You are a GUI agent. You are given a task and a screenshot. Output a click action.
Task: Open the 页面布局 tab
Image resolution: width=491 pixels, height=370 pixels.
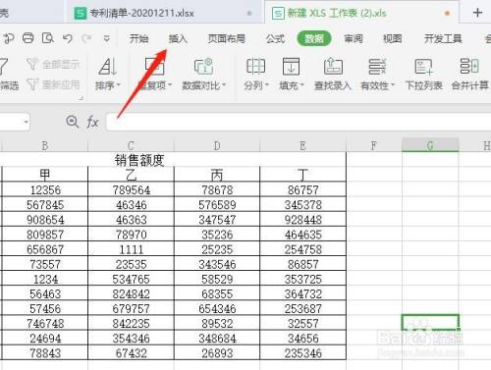tap(227, 38)
